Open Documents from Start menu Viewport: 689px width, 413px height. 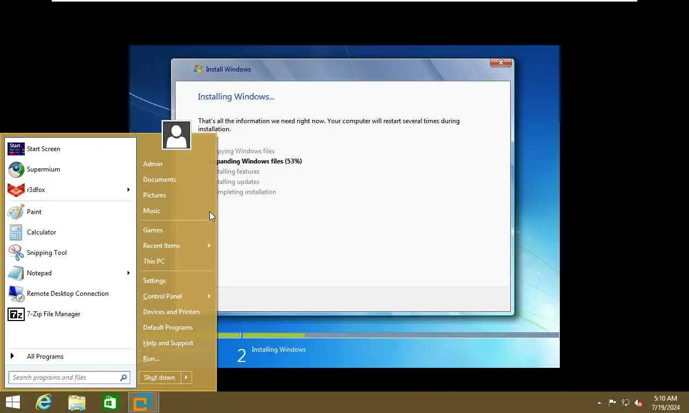159,180
